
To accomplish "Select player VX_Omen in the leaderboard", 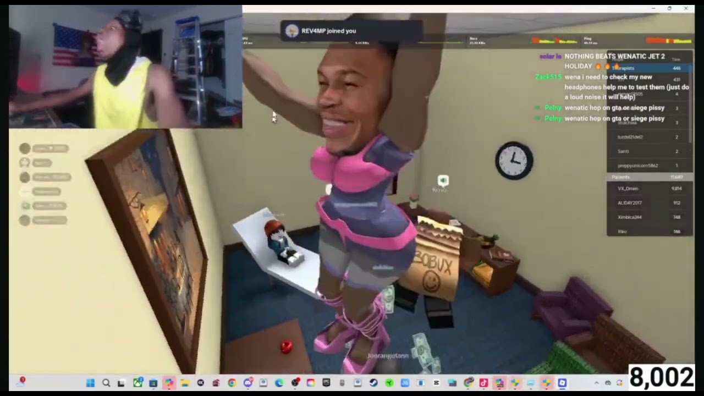I will pyautogui.click(x=650, y=189).
